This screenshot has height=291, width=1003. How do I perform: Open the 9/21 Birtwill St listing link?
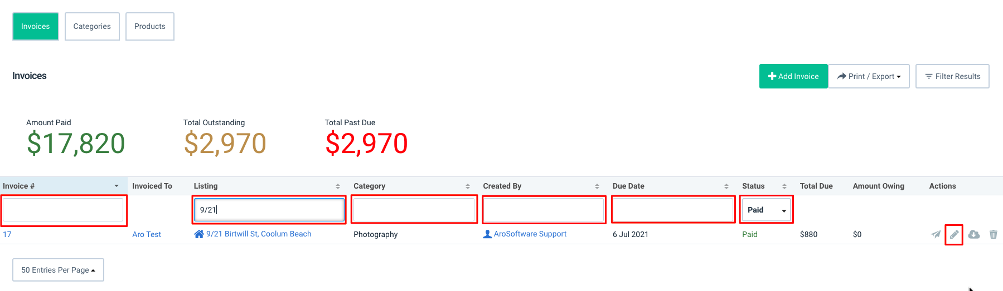253,234
